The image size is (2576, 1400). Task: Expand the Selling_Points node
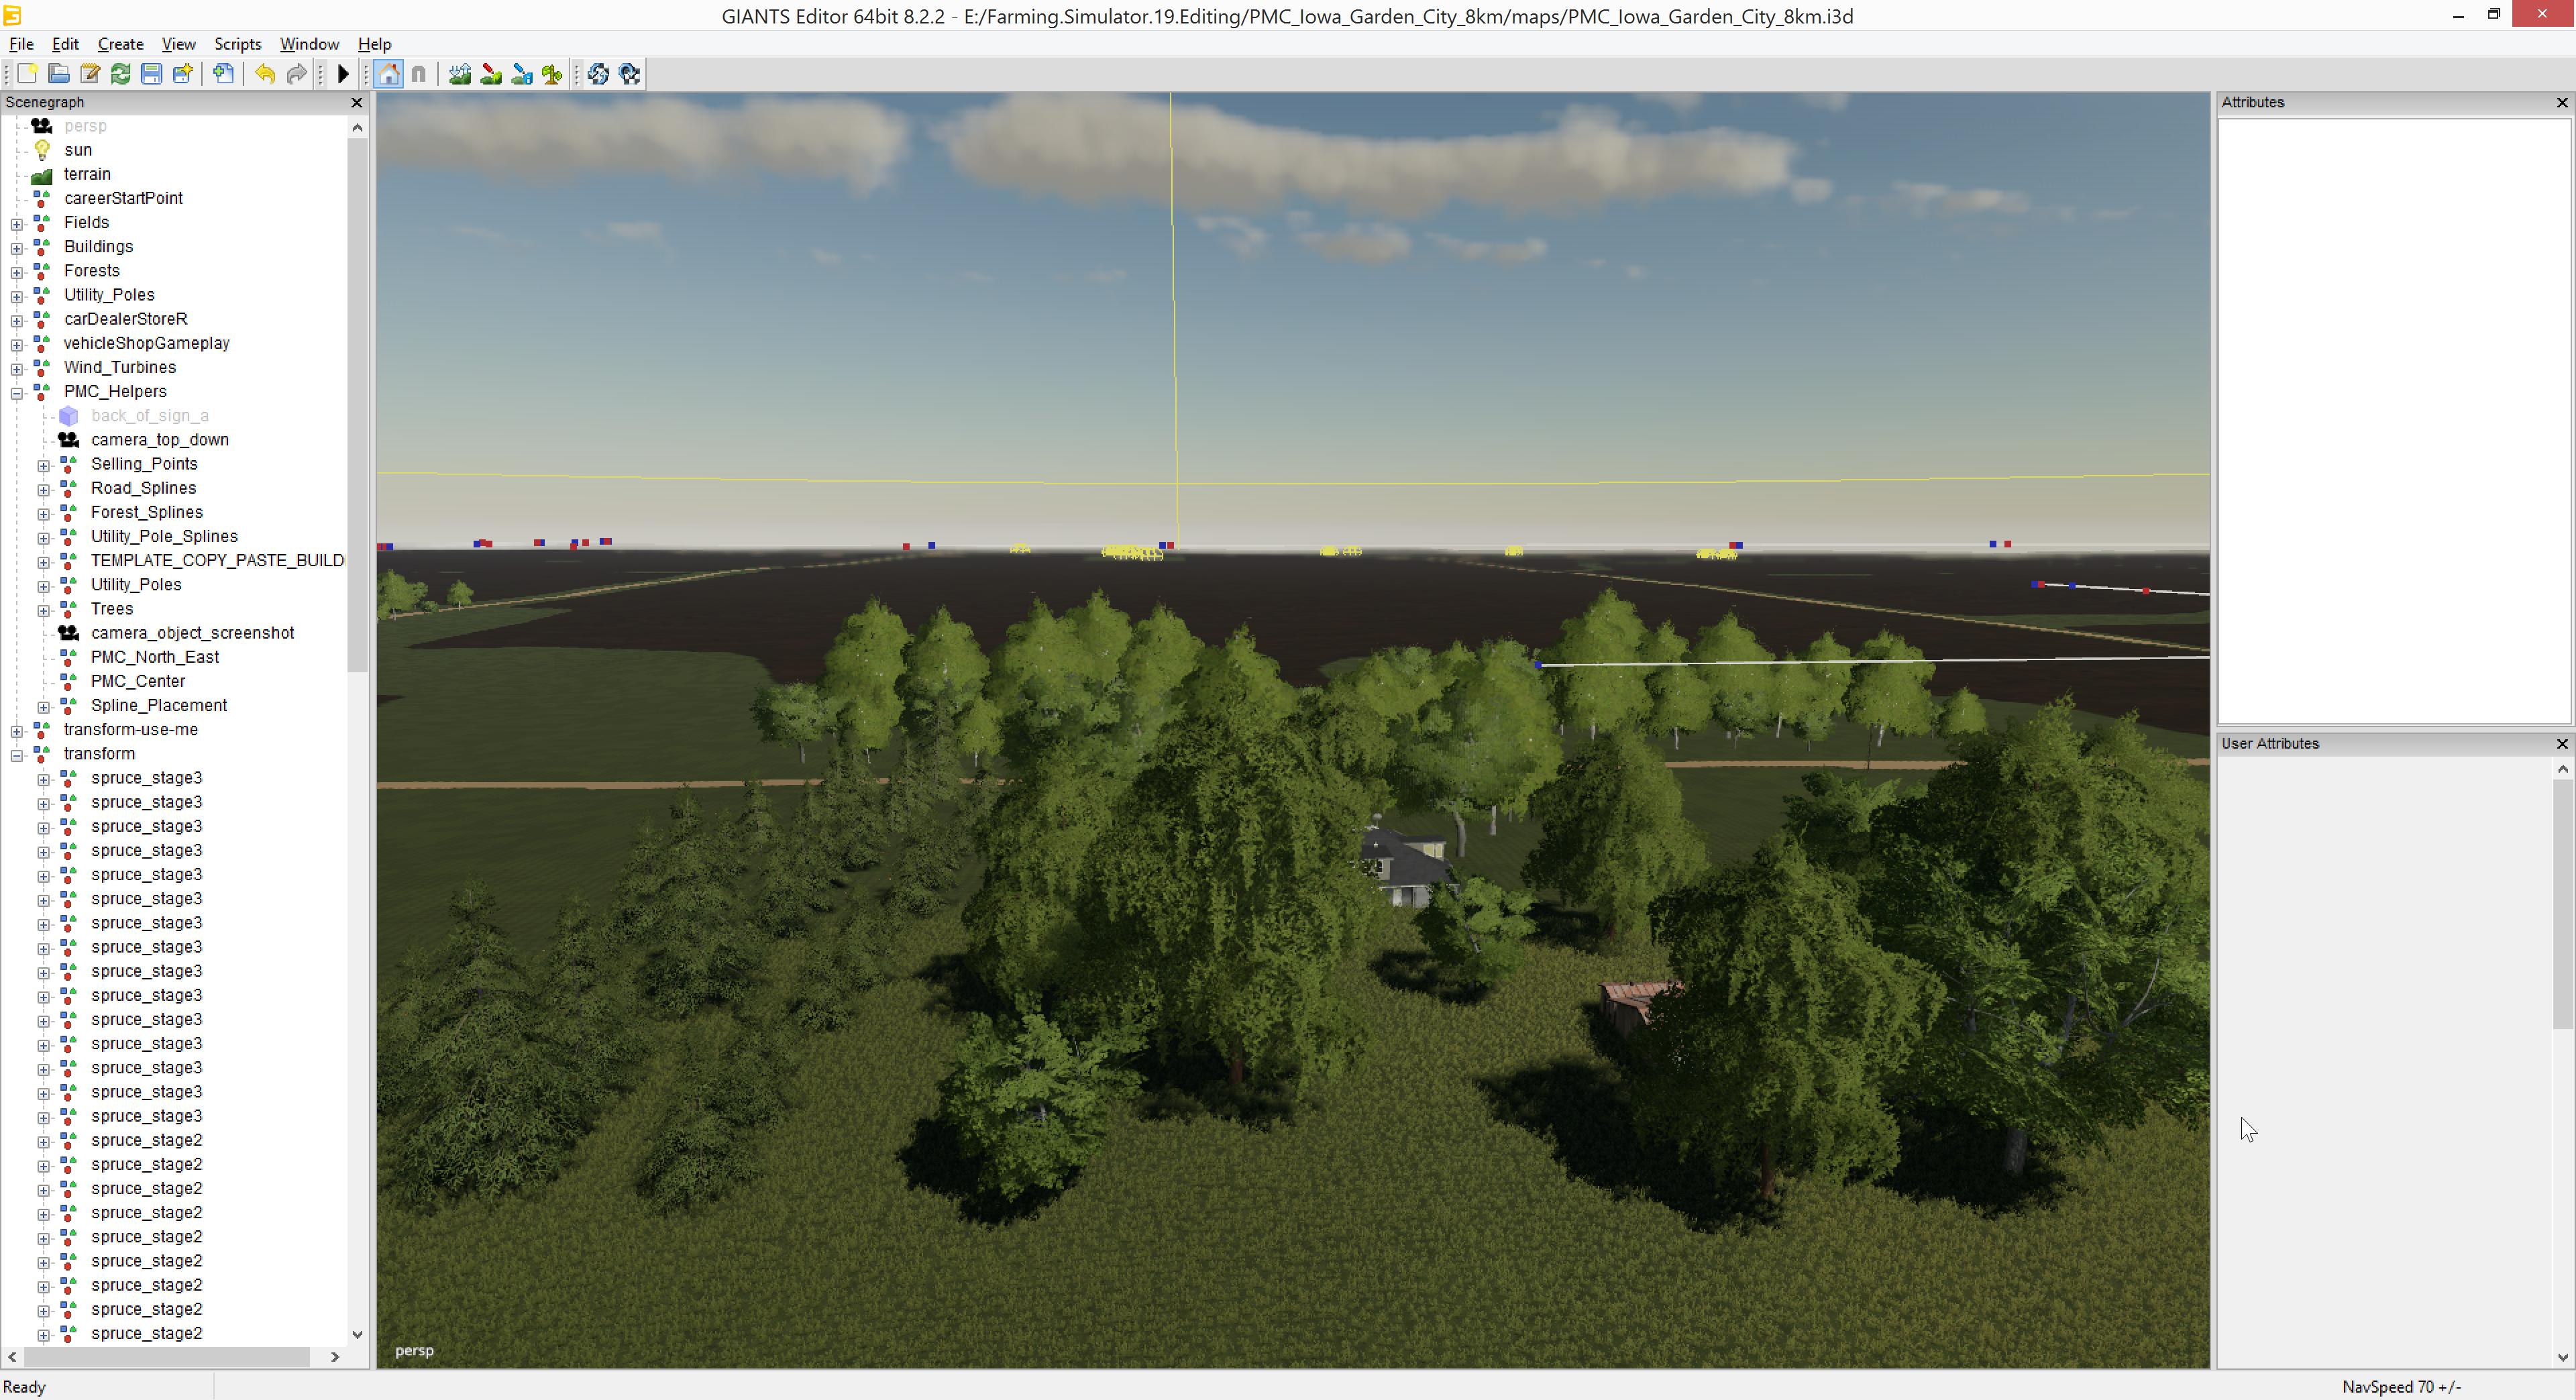click(44, 466)
